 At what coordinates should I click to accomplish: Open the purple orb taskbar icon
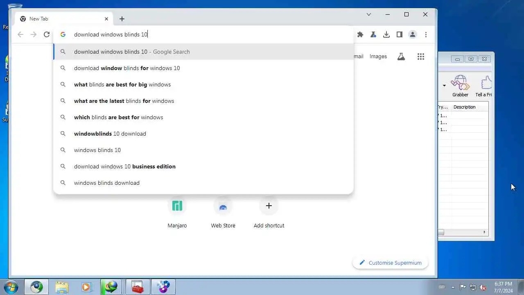click(x=163, y=287)
